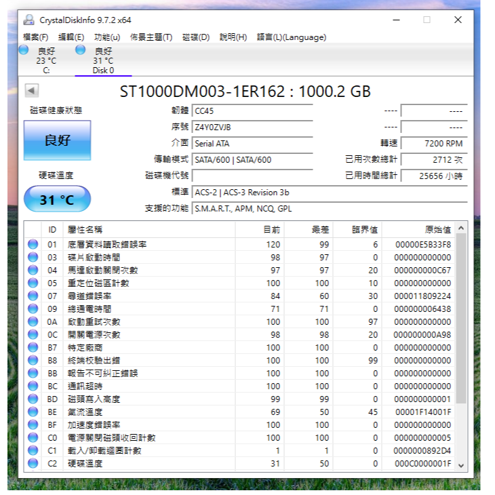Image resolution: width=495 pixels, height=495 pixels.
Task: Click the 目前 column header
Action: pyautogui.click(x=260, y=230)
